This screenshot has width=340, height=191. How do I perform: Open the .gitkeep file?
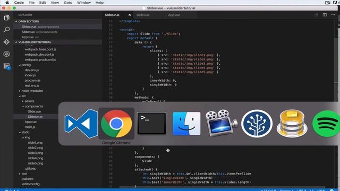pos(30,169)
